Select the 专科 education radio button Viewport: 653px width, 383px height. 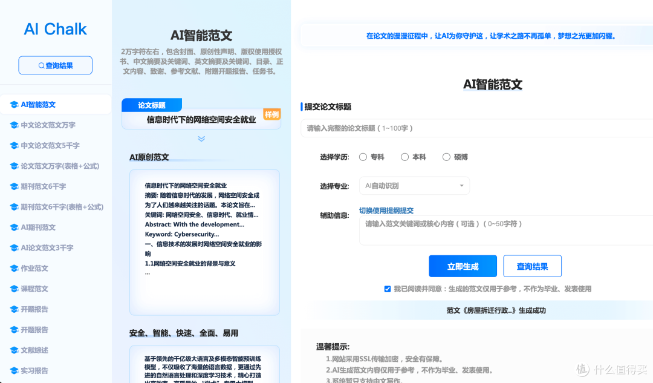pos(363,157)
